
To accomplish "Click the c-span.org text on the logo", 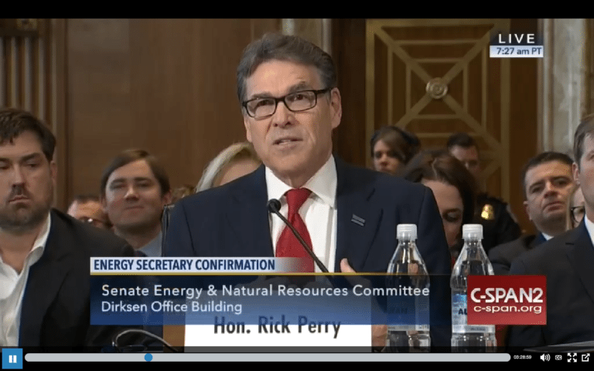I will (507, 309).
